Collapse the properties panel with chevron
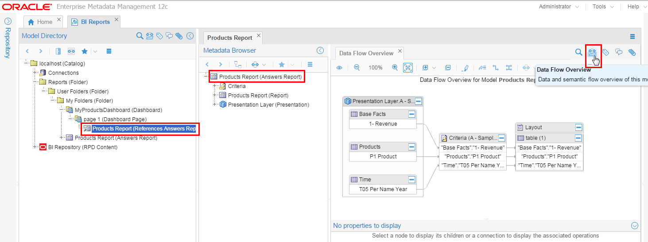 635,226
